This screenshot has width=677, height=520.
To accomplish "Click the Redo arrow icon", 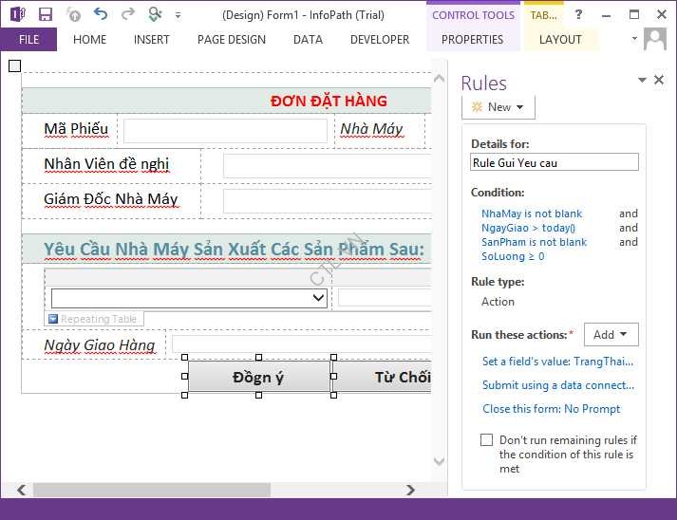I will pyautogui.click(x=127, y=14).
